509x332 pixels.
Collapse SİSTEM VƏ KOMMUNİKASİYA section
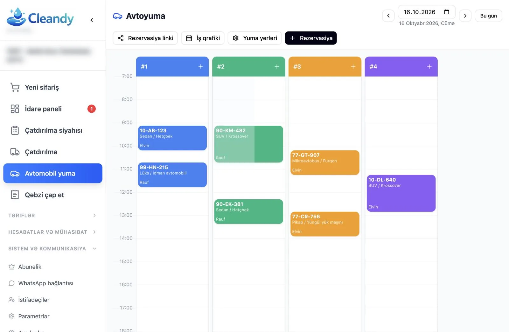(x=53, y=249)
